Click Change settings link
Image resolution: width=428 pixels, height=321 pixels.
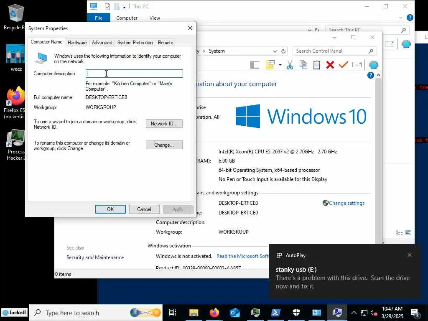pyautogui.click(x=346, y=203)
